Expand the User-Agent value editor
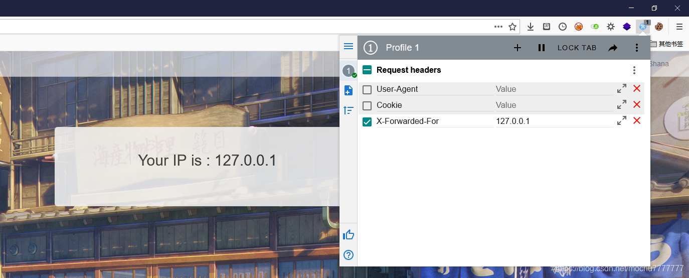689x278 pixels. pos(622,88)
